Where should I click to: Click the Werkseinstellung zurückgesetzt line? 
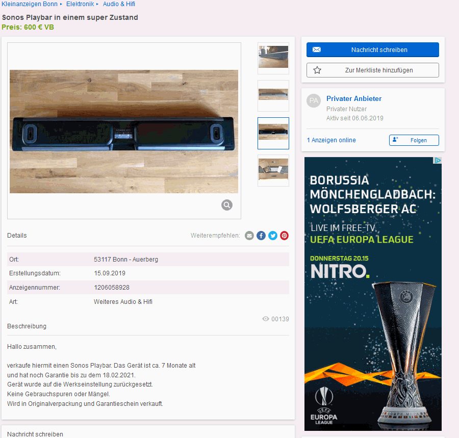click(x=80, y=384)
